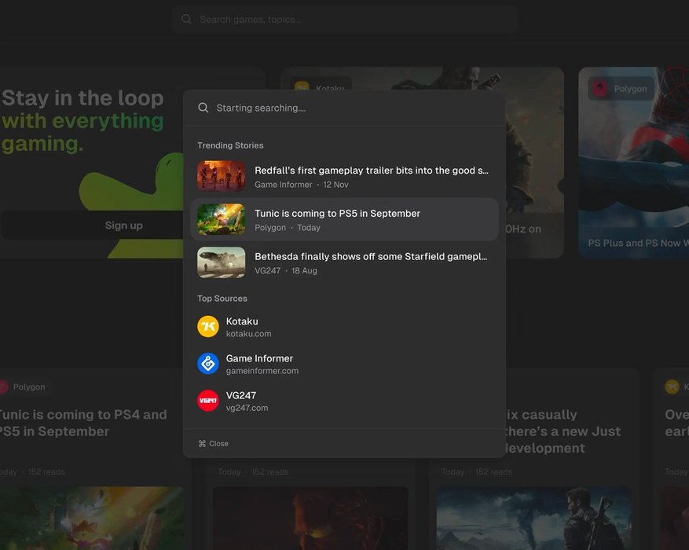Viewport: 689px width, 550px height.
Task: Open the Redfall story thumbnail
Action: pyautogui.click(x=221, y=177)
